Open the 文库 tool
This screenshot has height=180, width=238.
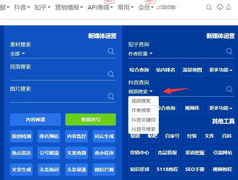pyautogui.click(x=209, y=136)
